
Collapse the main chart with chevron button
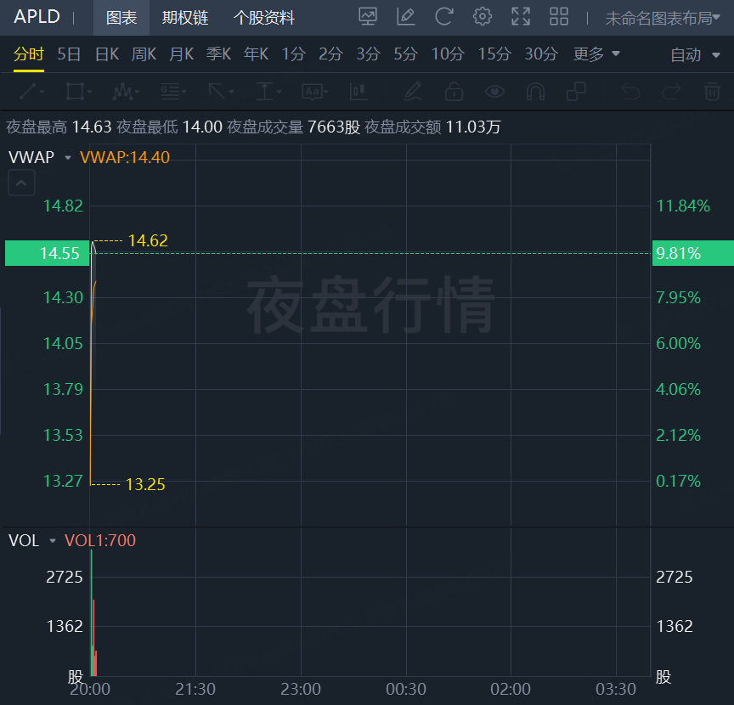pos(21,183)
